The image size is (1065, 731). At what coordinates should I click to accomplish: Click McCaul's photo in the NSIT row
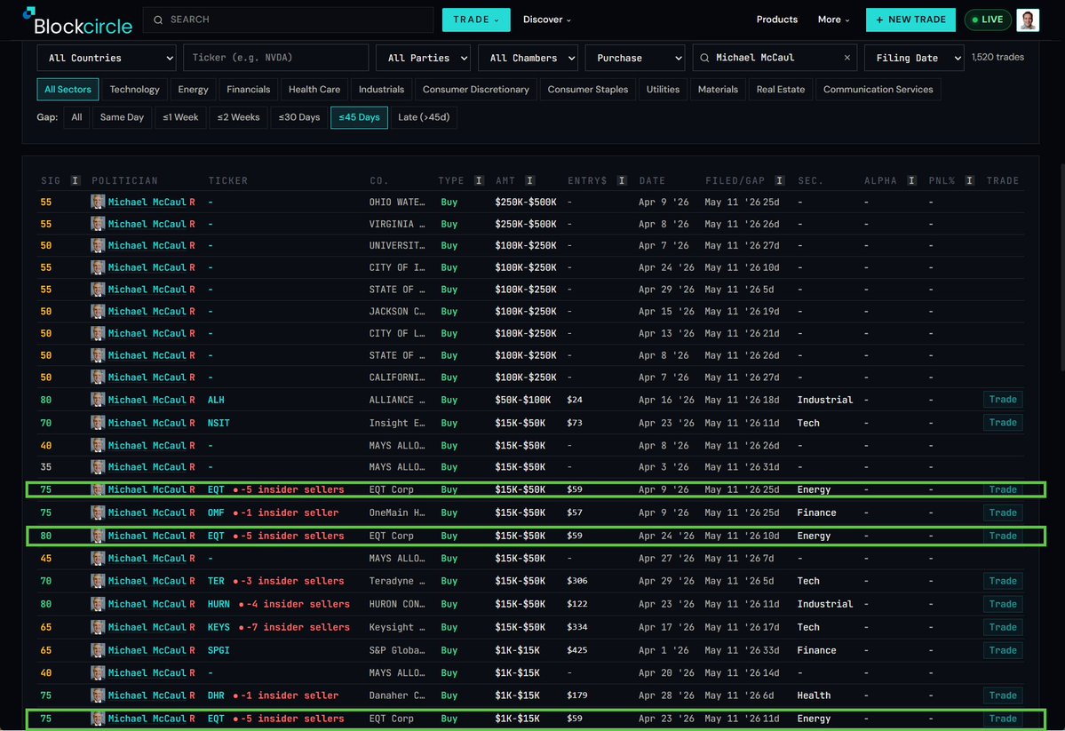click(98, 423)
